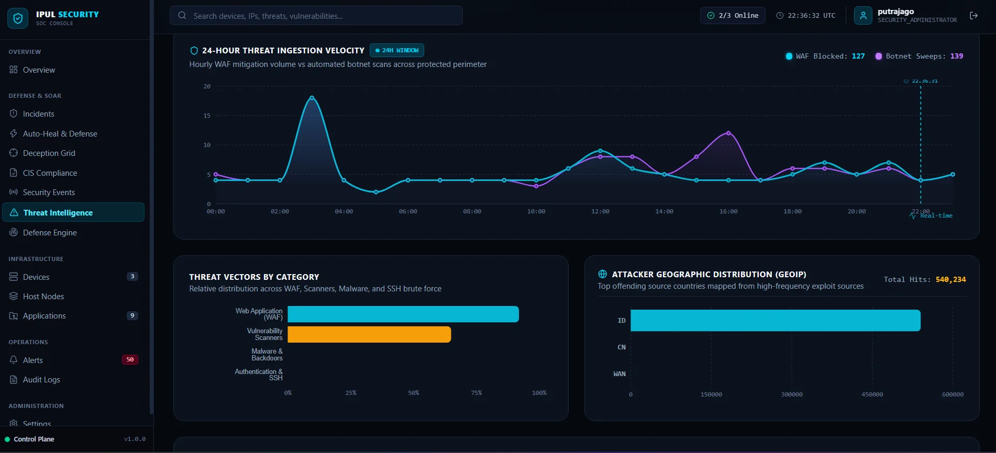Click the 03:00 WAF peak data point
Image resolution: width=996 pixels, height=453 pixels.
tap(312, 98)
